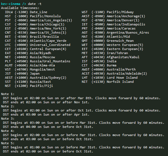
Task: Select Central European(4) entry
Action: 48,49
